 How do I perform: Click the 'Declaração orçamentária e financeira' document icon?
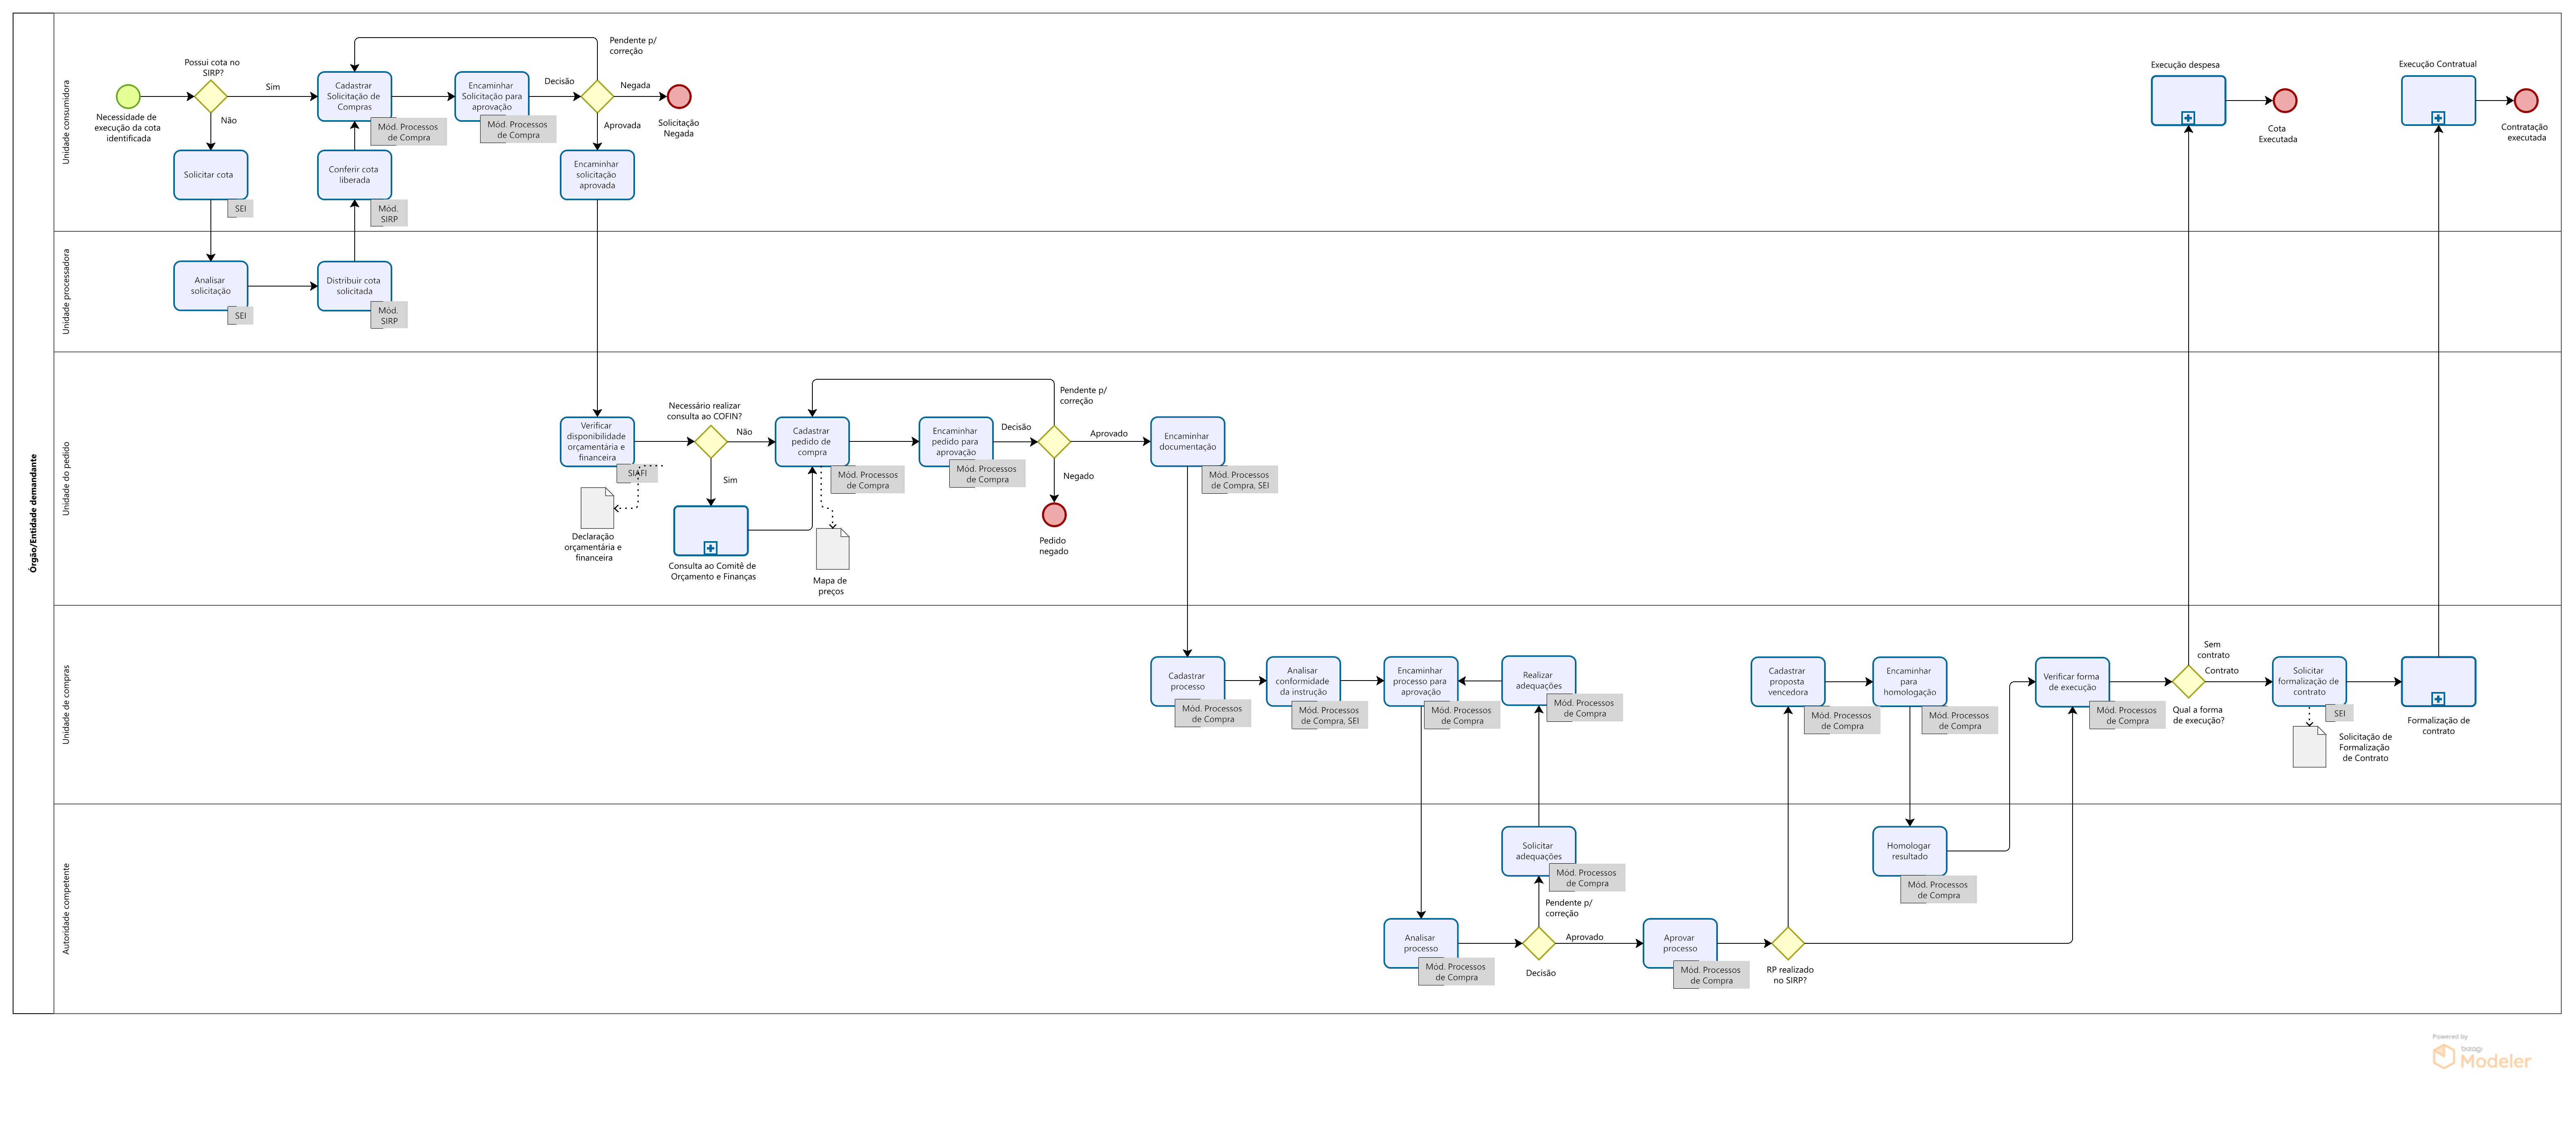pos(597,508)
